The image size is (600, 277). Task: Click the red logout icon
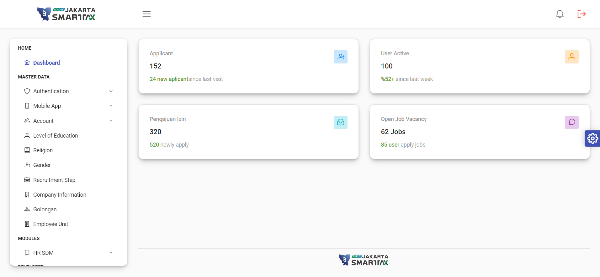[x=581, y=14]
